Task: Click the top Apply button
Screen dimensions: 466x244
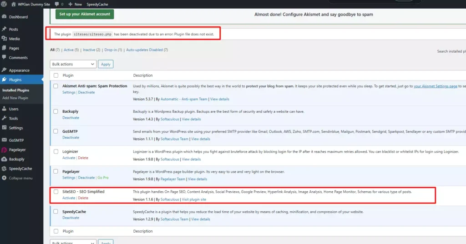Action: point(106,64)
